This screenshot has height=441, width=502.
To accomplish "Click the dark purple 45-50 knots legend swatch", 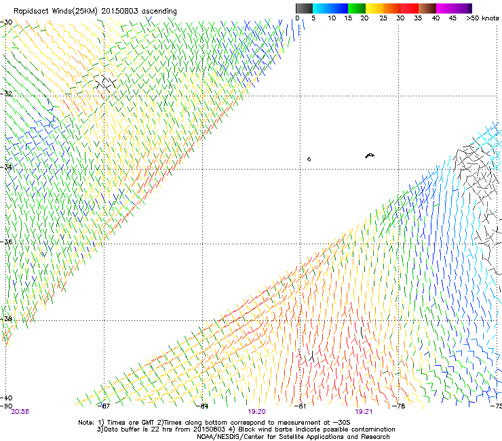I will [463, 8].
